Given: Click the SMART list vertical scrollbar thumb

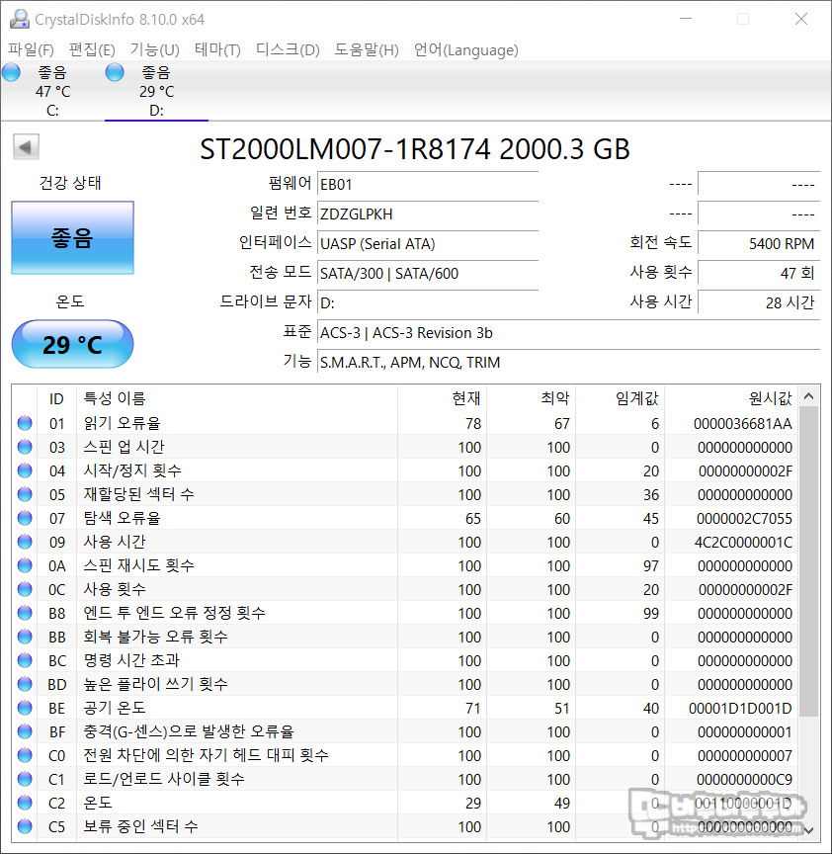Looking at the screenshot, I should click(x=809, y=561).
